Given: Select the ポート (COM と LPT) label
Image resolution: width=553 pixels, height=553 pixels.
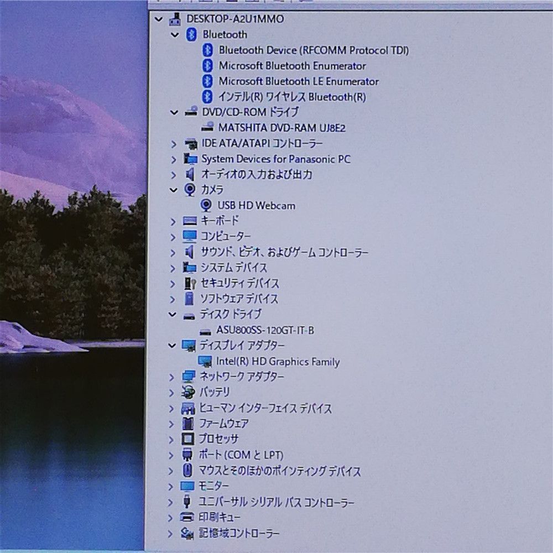Looking at the screenshot, I should 241,455.
